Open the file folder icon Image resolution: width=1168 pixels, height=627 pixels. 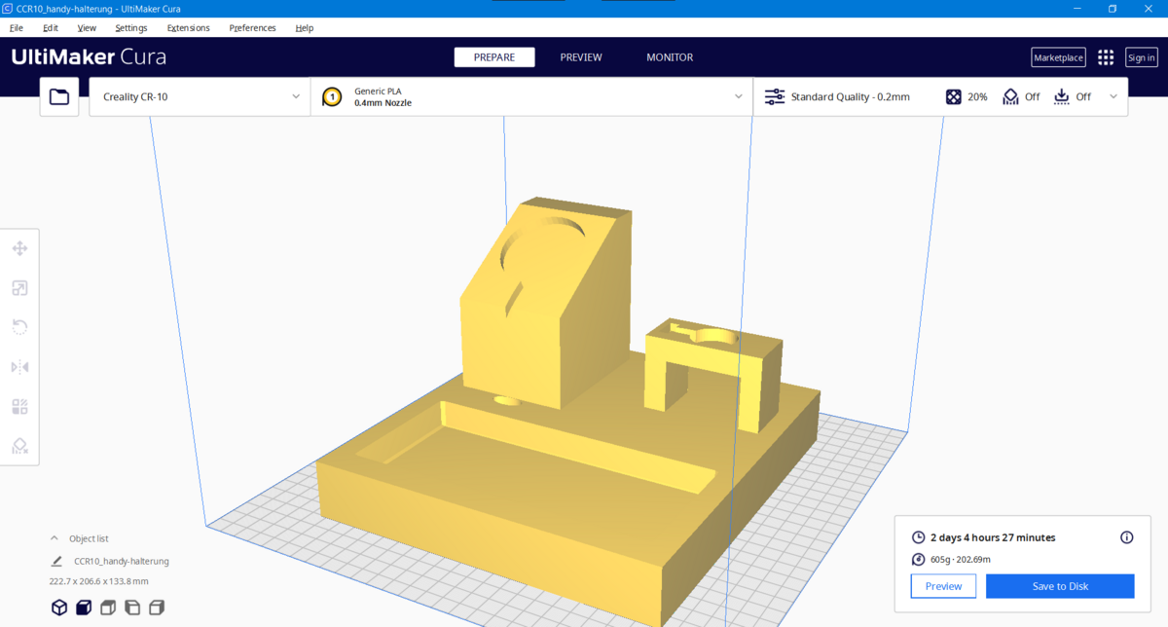point(59,96)
